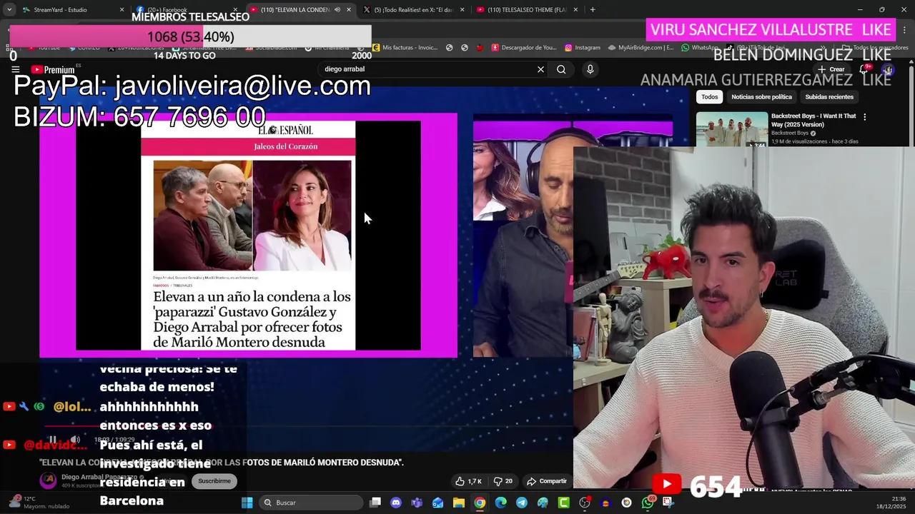
Task: Click the YouTube search magnifier button
Action: (561, 69)
